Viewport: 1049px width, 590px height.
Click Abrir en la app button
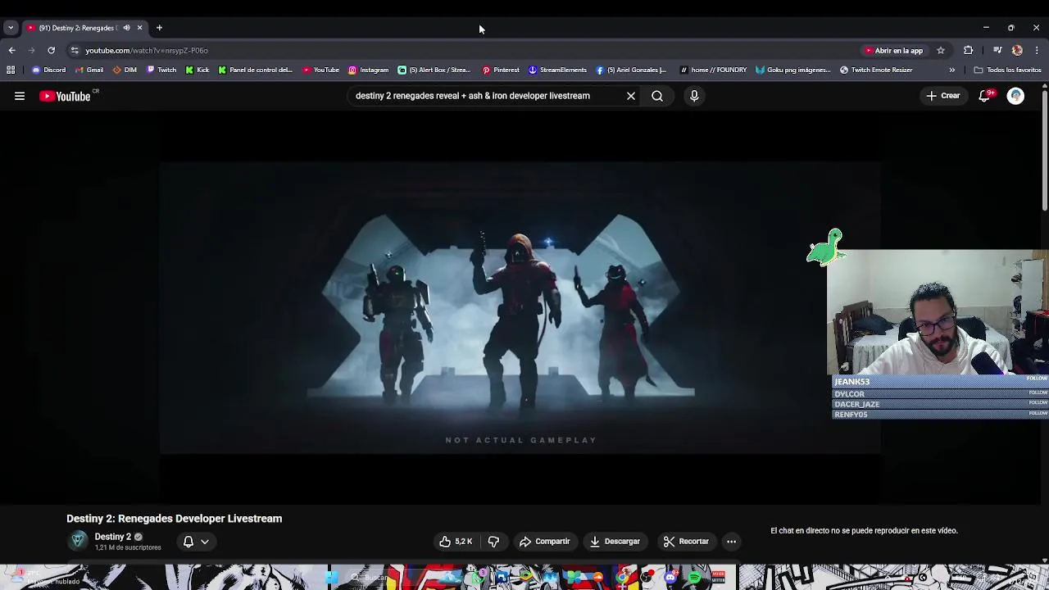pyautogui.click(x=893, y=50)
